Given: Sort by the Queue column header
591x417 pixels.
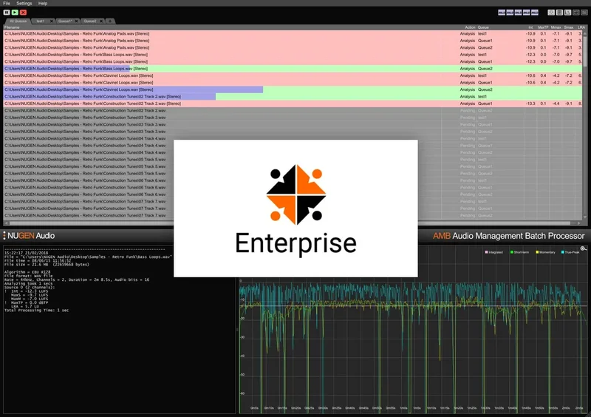Looking at the screenshot, I should pos(483,27).
